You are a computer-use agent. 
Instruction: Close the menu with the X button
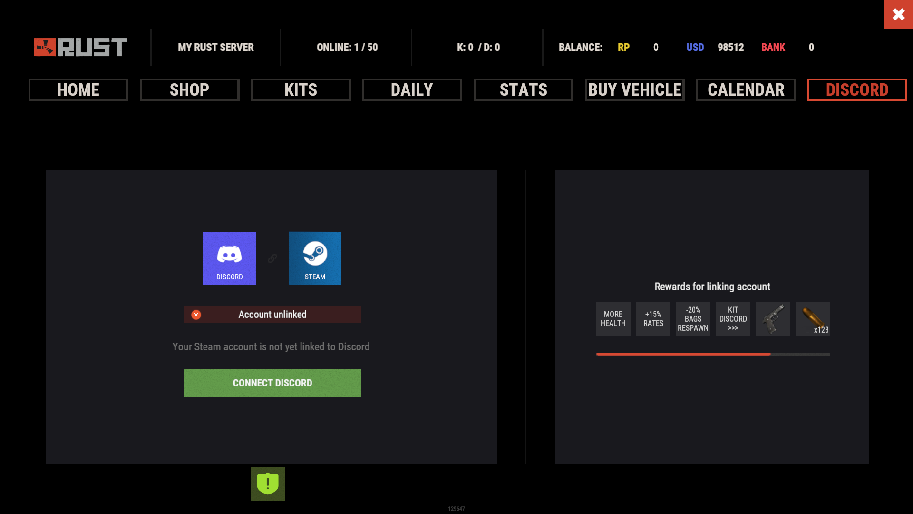[x=898, y=14]
